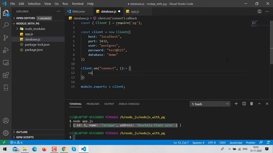
Task: Kill terminal with trash icon
Action: (x=252, y=104)
